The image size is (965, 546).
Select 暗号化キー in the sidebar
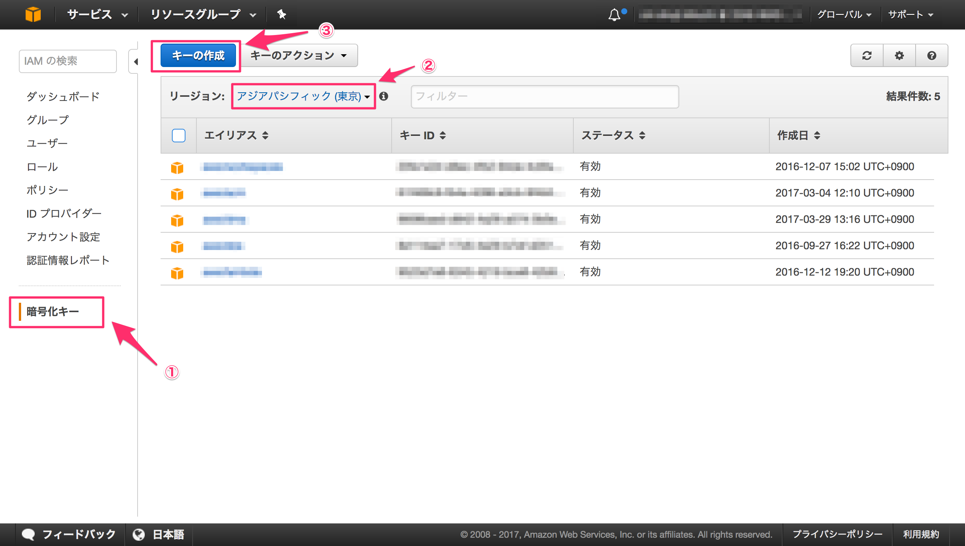point(53,311)
